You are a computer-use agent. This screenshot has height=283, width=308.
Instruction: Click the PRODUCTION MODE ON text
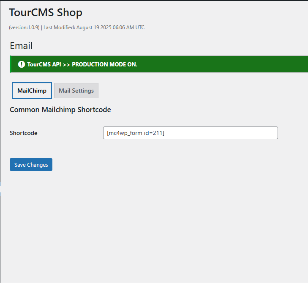[105, 65]
